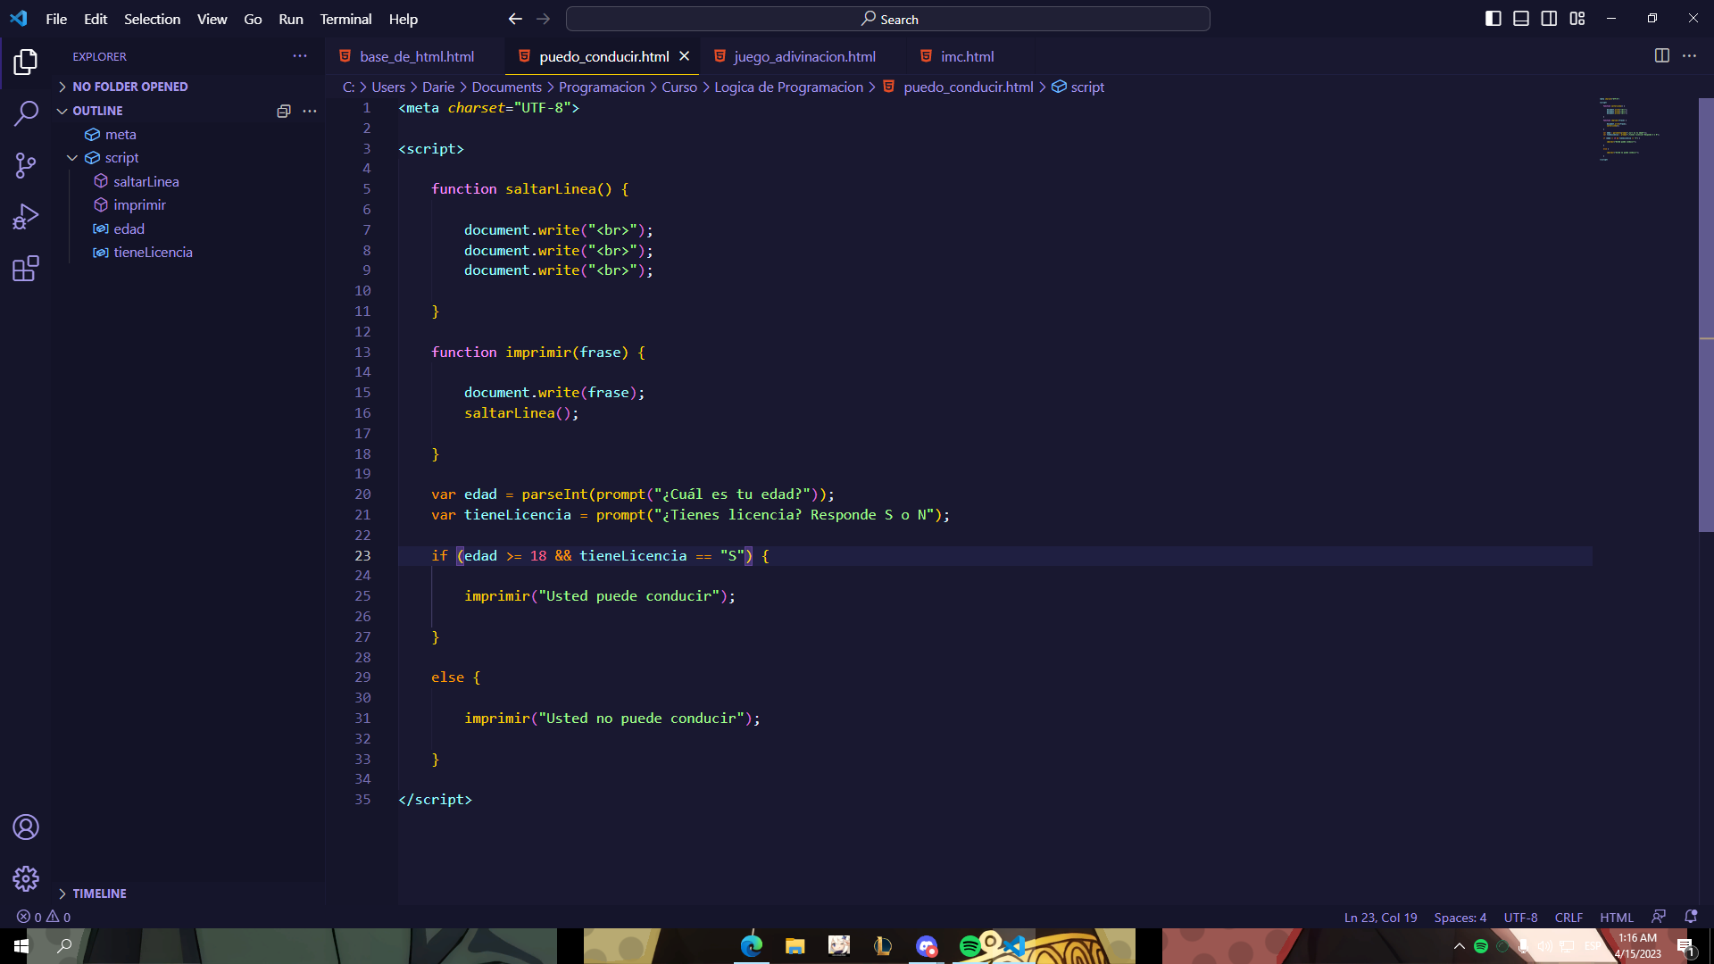The width and height of the screenshot is (1714, 964).
Task: Collapse all items in the Outline panel
Action: click(284, 111)
